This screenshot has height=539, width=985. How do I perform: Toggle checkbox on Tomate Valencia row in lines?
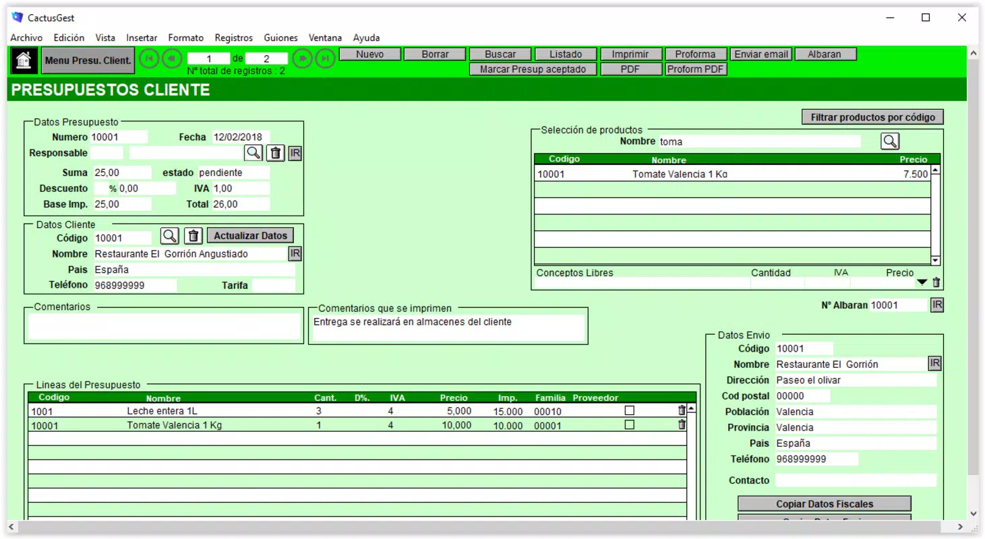[630, 425]
